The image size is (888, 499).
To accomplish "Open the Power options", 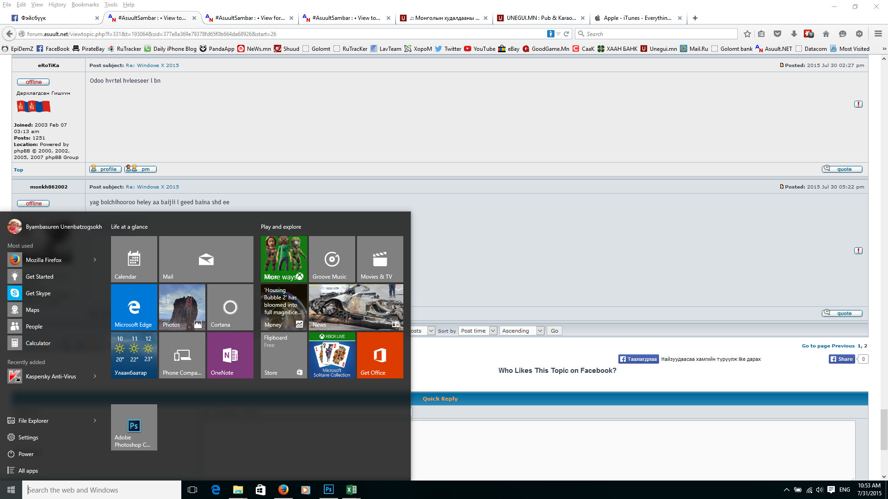I will [25, 454].
